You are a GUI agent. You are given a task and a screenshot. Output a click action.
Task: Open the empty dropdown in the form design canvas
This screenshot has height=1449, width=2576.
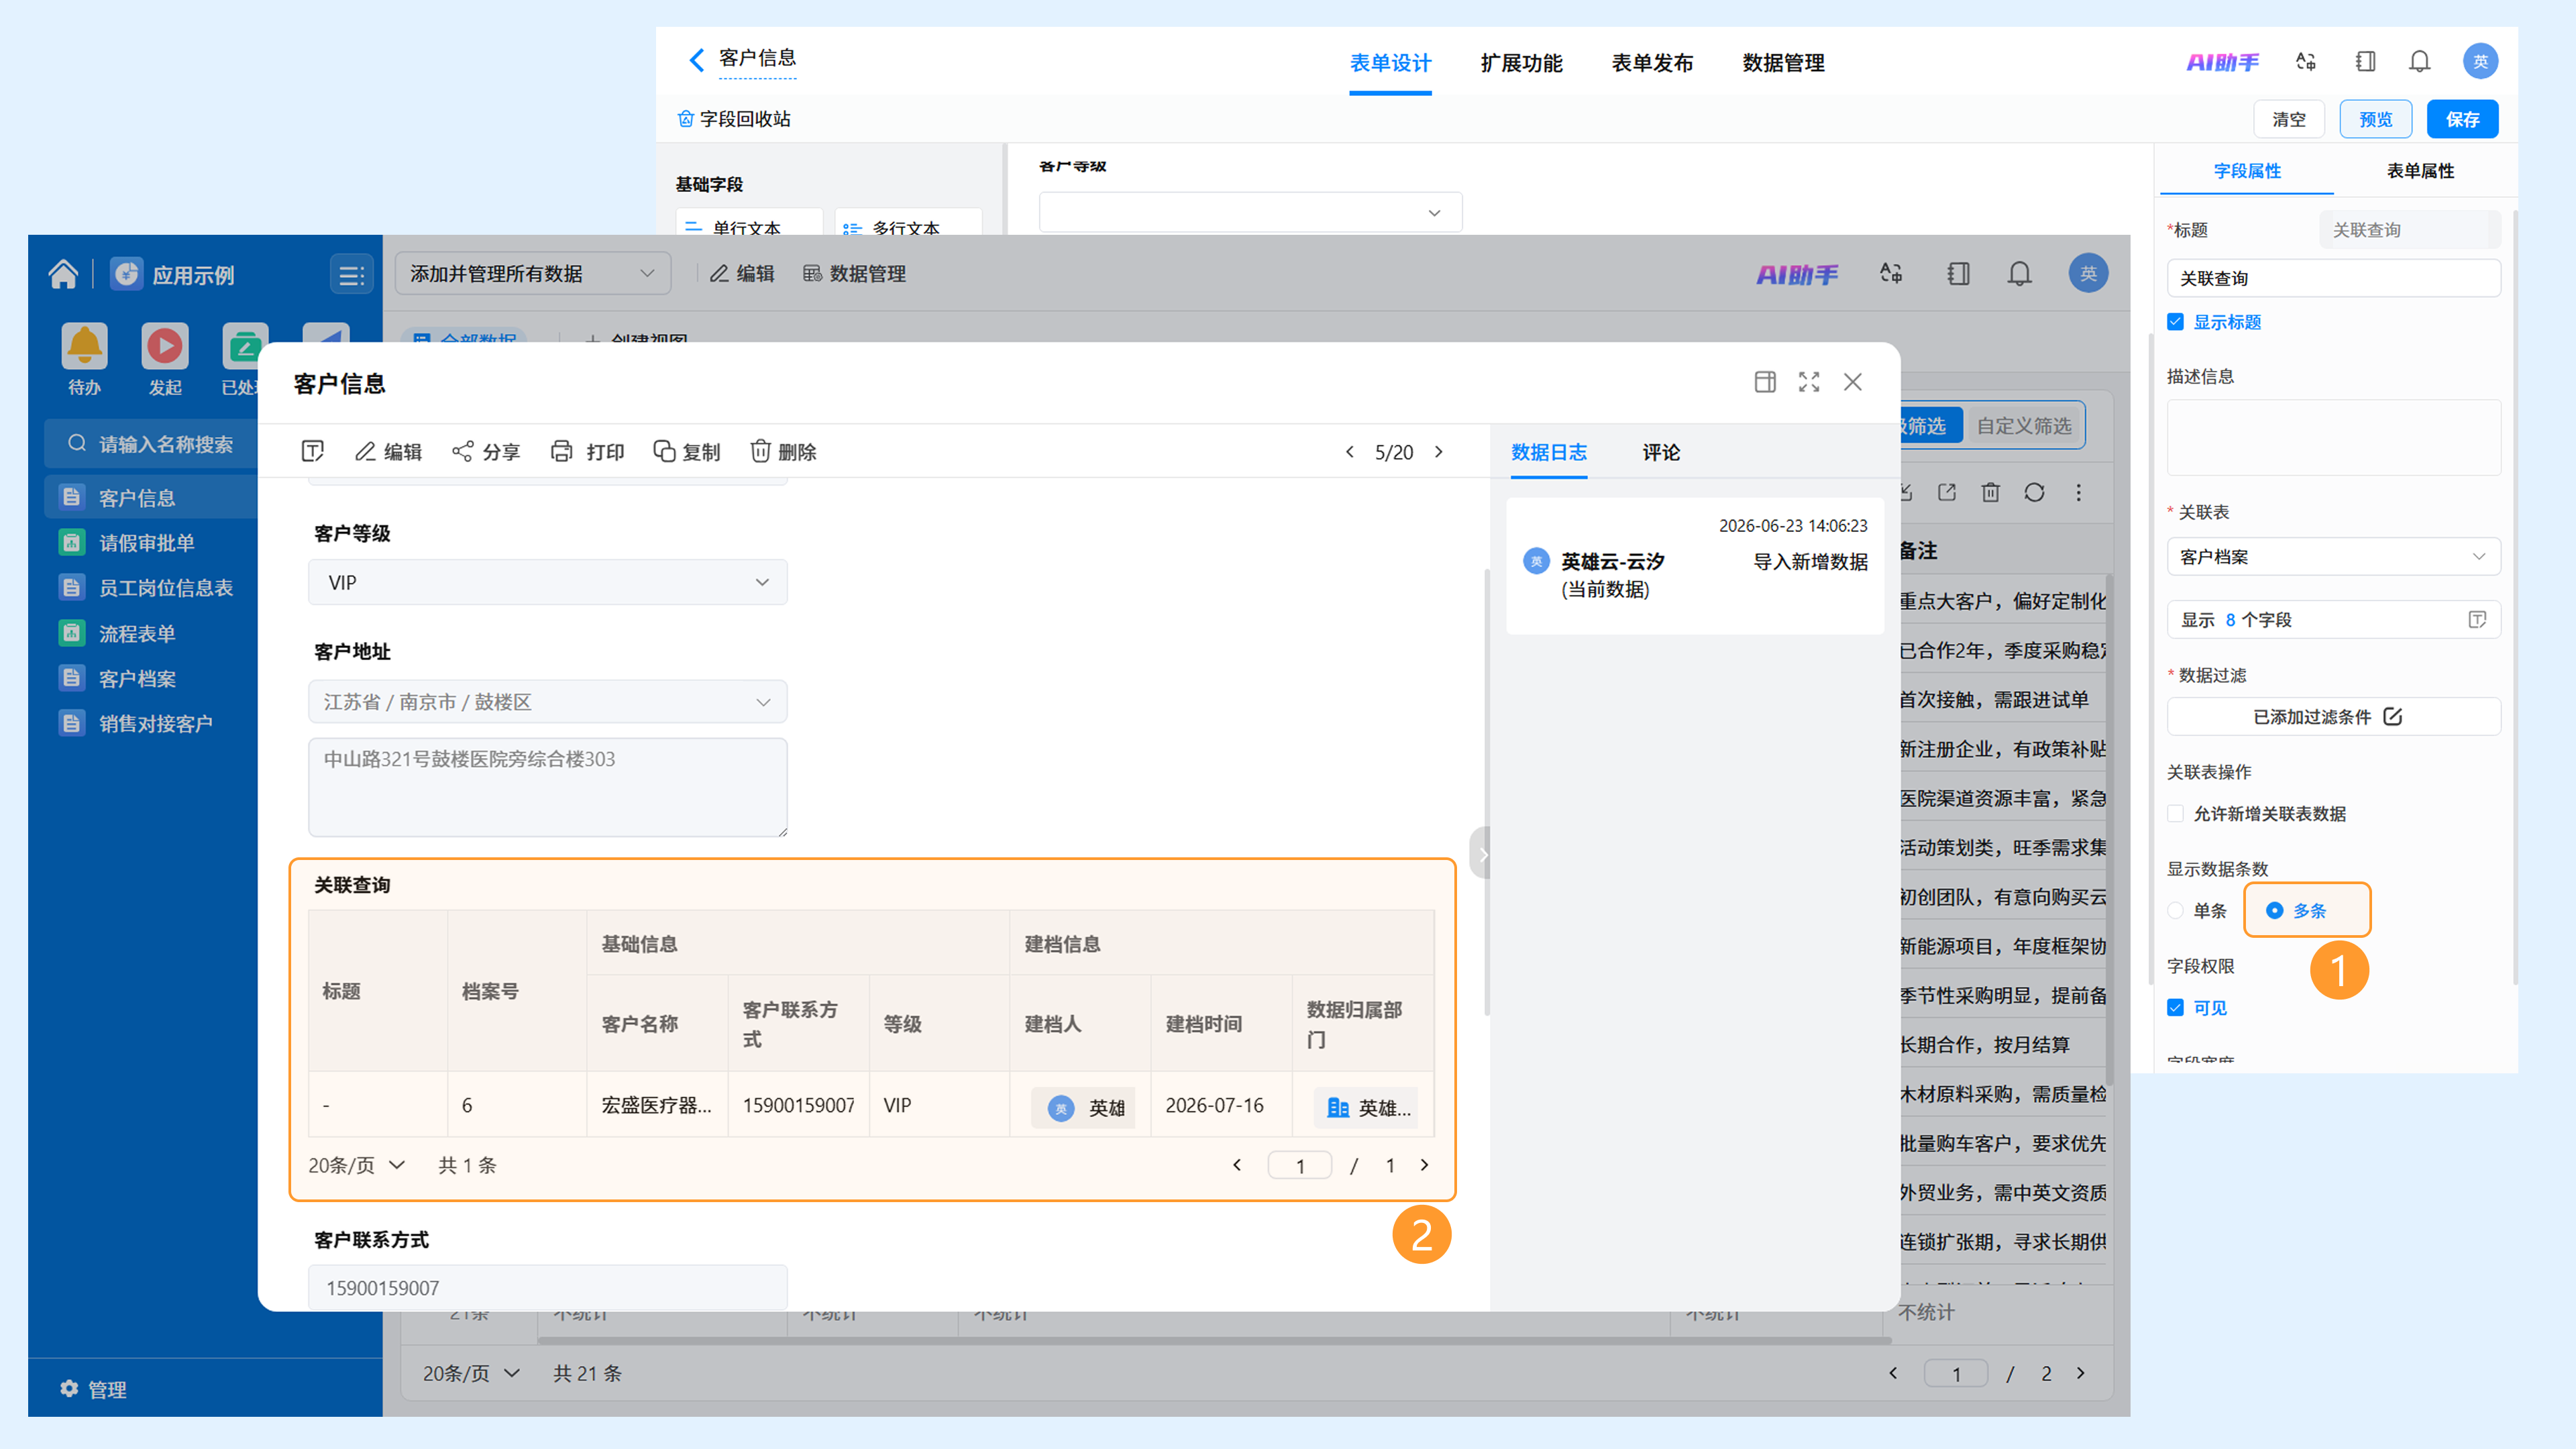pos(1250,212)
